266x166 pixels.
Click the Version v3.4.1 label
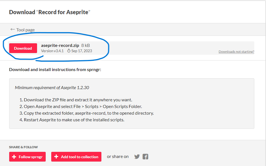coord(52,51)
